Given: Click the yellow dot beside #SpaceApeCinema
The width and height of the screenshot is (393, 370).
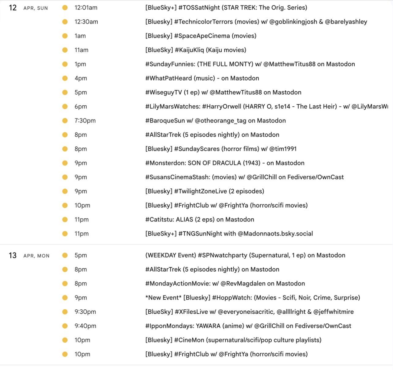Looking at the screenshot, I should click(x=65, y=36).
